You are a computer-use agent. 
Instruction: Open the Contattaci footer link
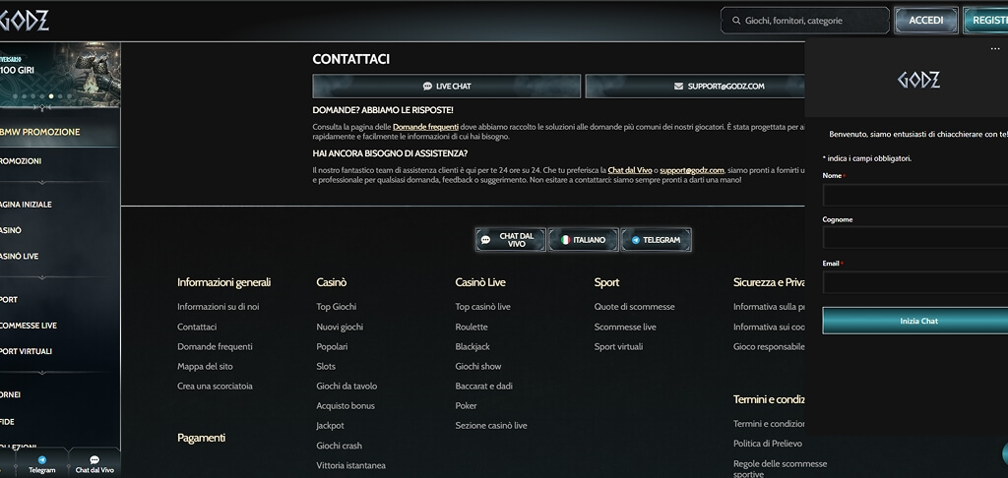tap(197, 327)
